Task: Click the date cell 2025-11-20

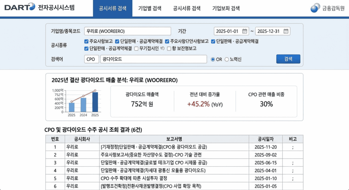Action: tap(265, 147)
